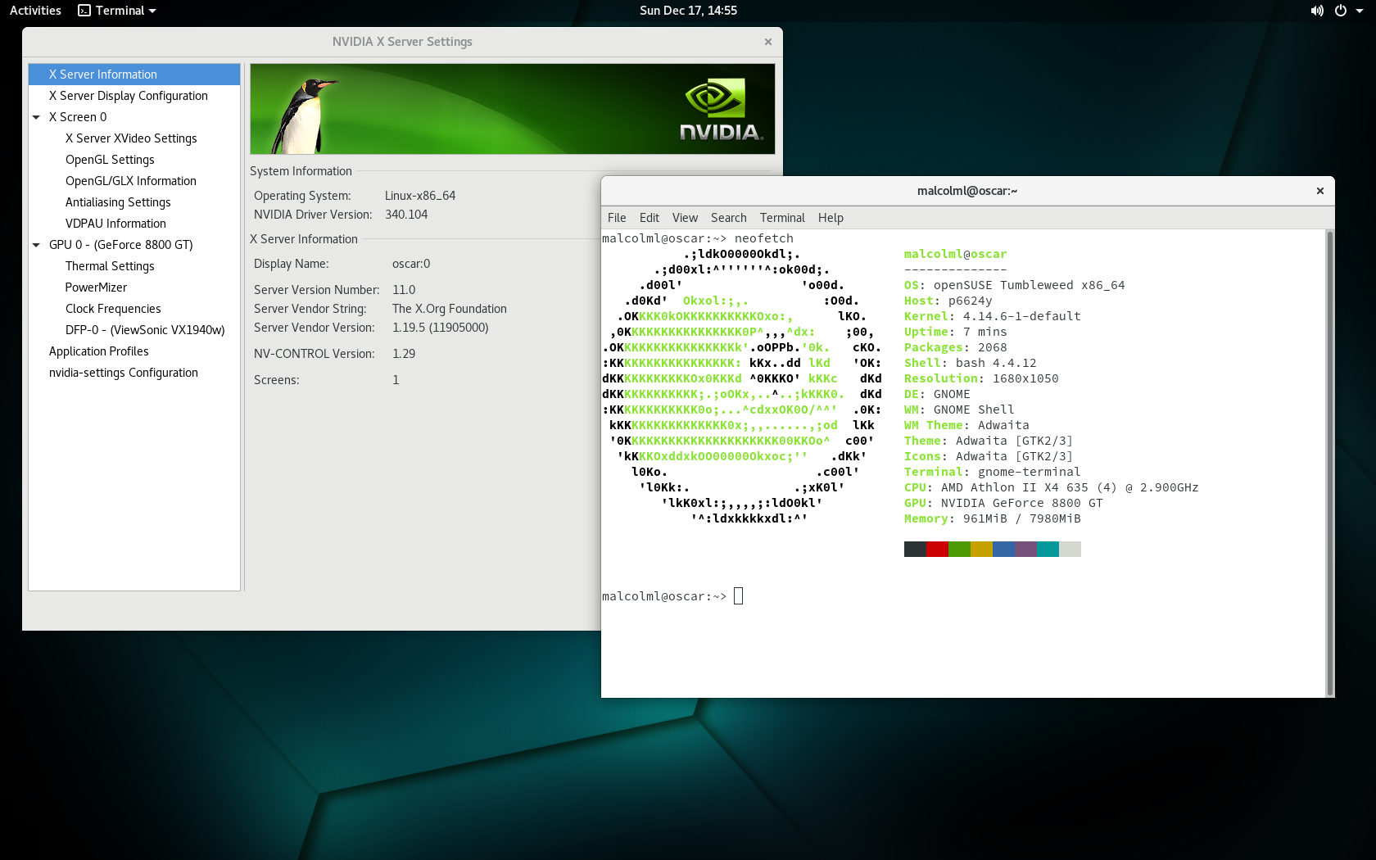1376x860 pixels.
Task: Click the CPU line AMD Athlon II X4 635
Action: (1051, 488)
